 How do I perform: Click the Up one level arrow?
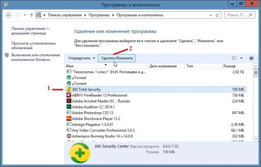(31, 15)
